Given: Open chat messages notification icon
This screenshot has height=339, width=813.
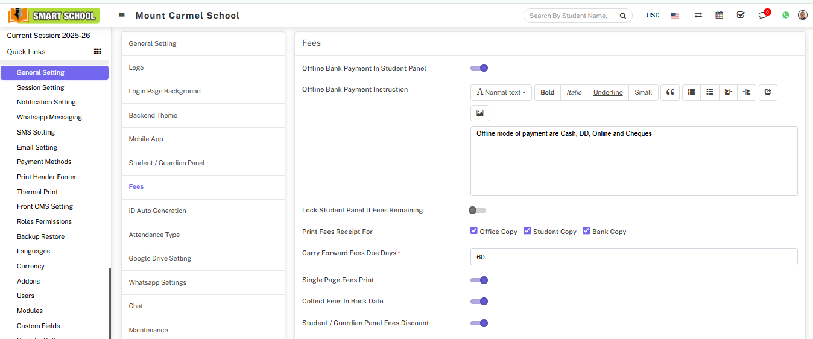Looking at the screenshot, I should 763,15.
